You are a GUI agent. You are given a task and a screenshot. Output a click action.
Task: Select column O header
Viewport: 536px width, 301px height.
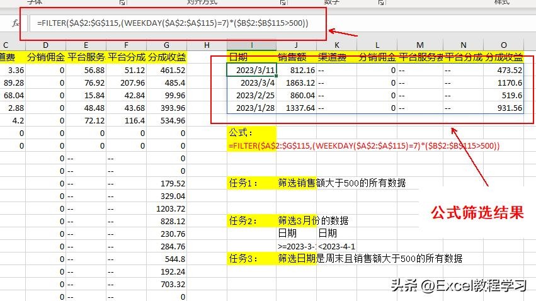click(504, 45)
